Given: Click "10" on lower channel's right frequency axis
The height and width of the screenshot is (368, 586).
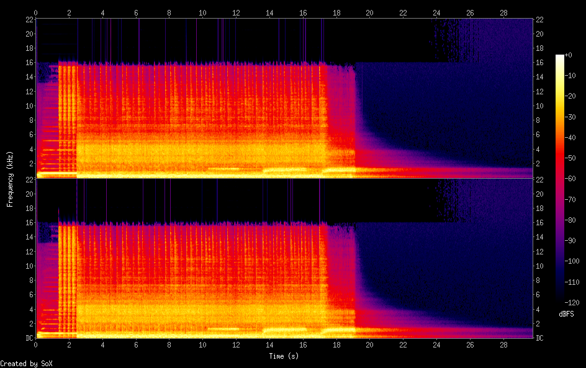Looking at the screenshot, I should tap(539, 266).
